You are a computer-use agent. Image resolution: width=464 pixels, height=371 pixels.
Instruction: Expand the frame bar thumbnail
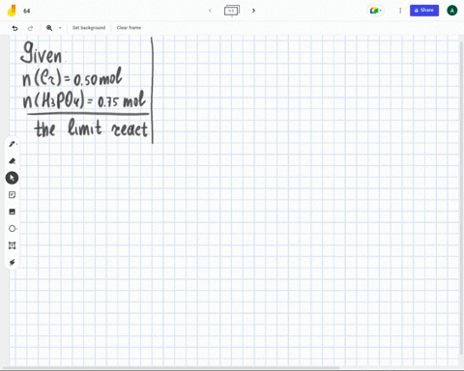tap(232, 11)
